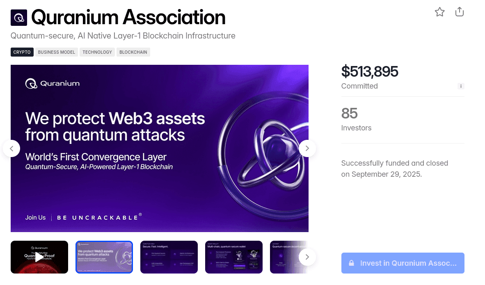The width and height of the screenshot is (485, 285).
Task: Toggle the favorite star for this campaign
Action: (439, 12)
